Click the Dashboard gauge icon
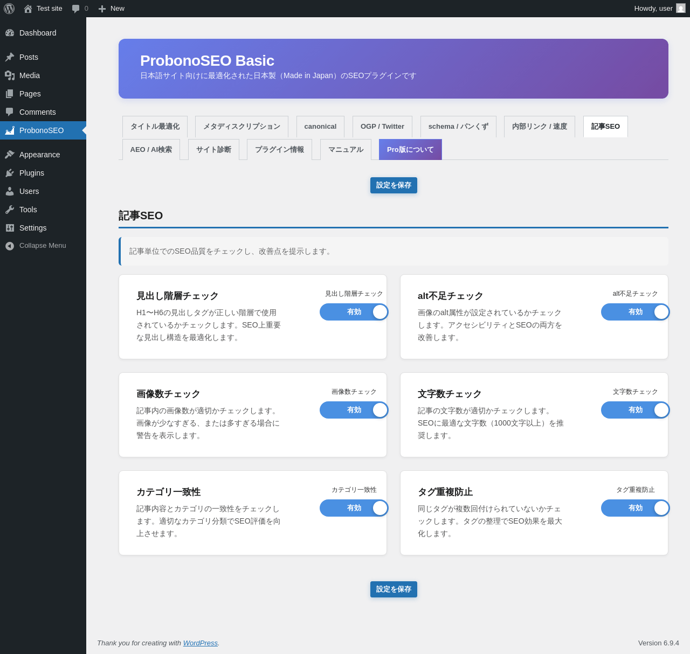 (10, 33)
